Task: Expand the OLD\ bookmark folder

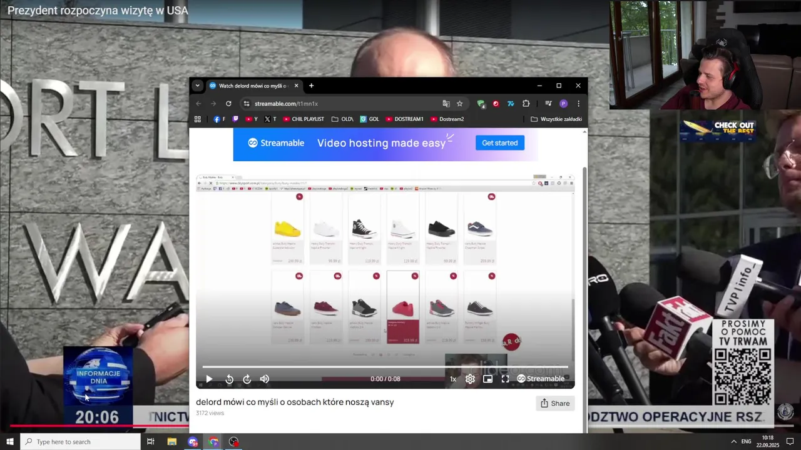Action: [342, 119]
